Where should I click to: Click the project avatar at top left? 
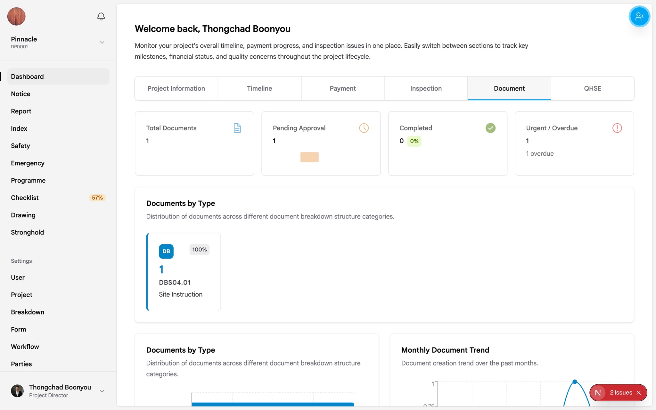(16, 16)
